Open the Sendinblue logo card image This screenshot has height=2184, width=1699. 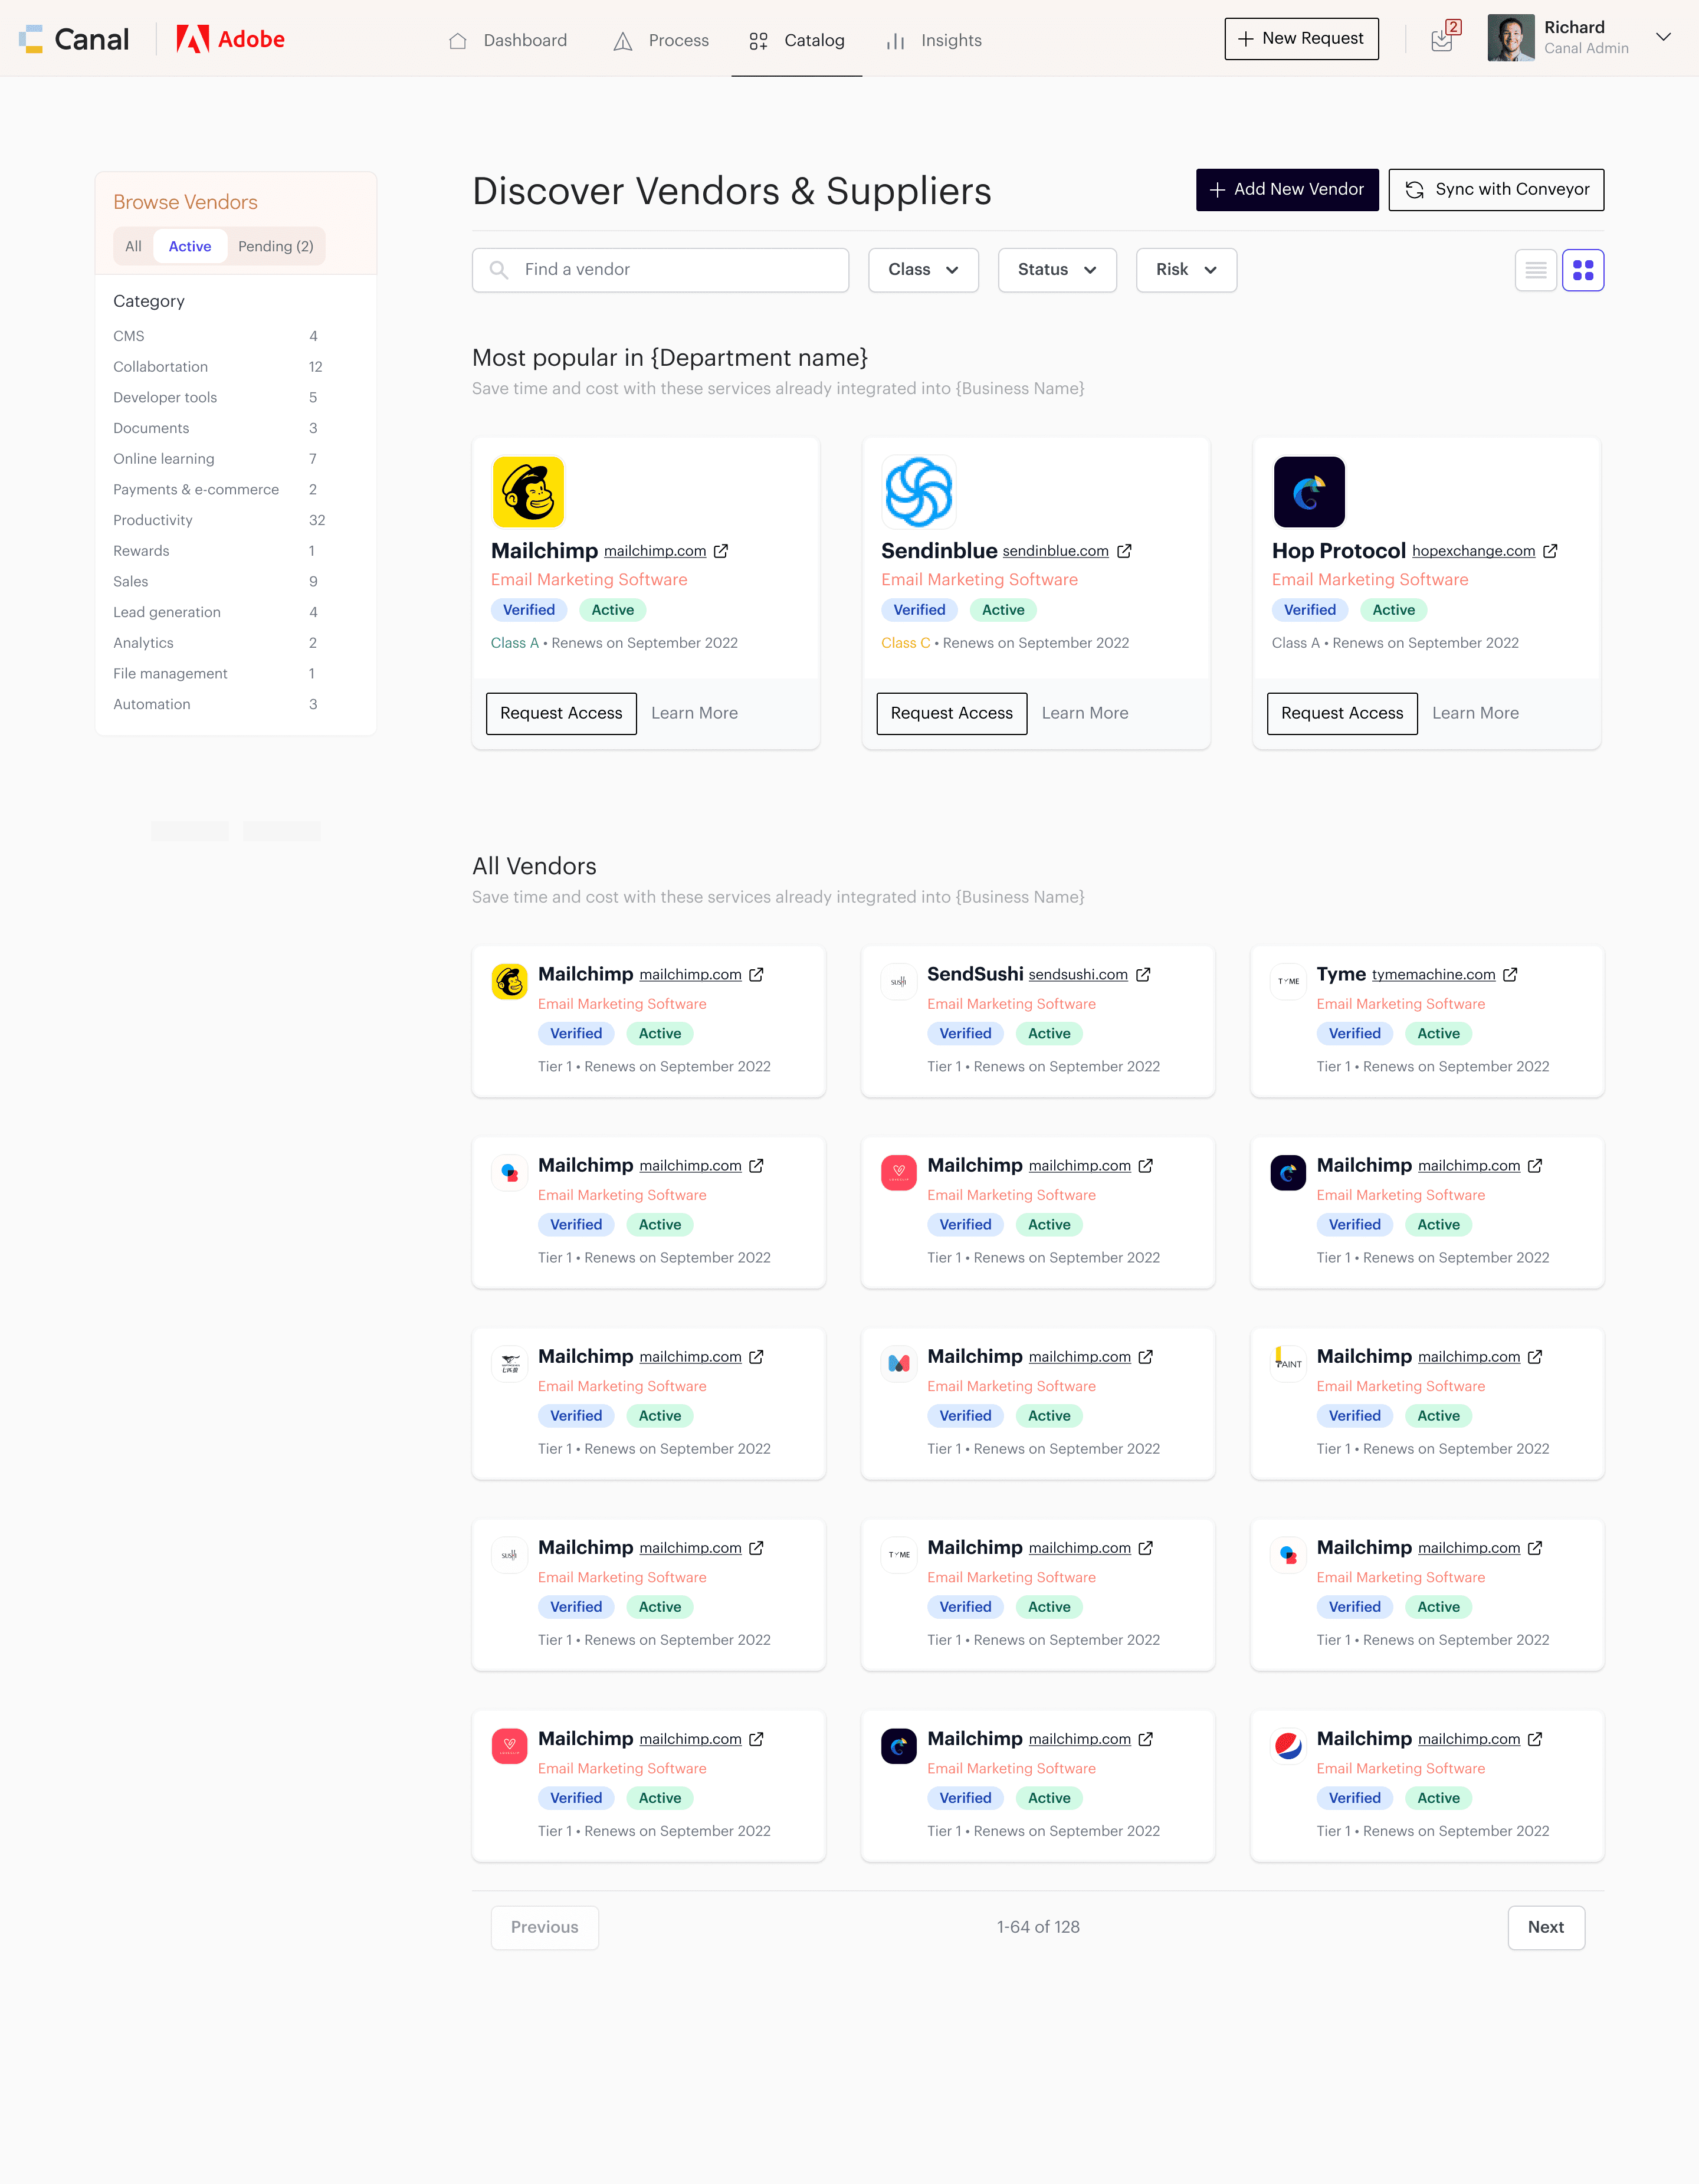pyautogui.click(x=918, y=491)
